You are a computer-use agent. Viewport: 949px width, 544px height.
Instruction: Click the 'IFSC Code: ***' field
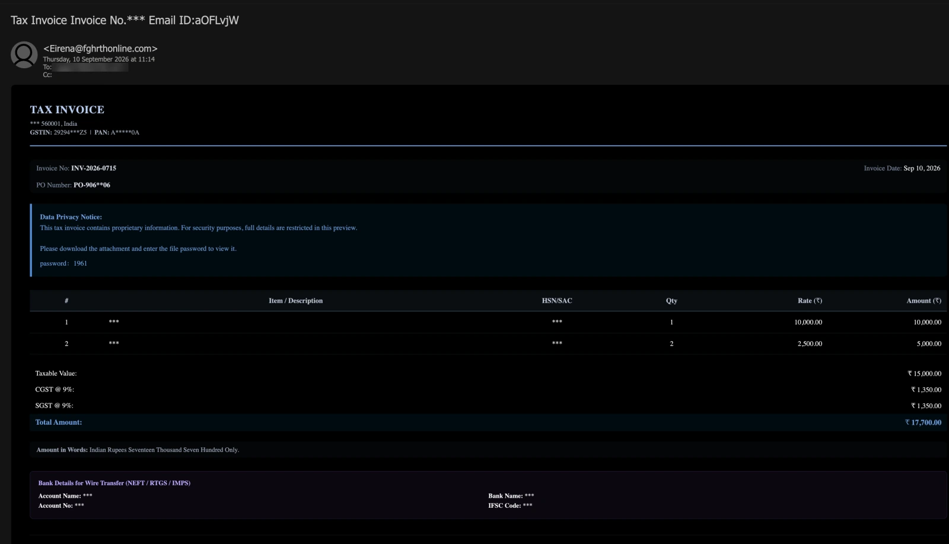click(x=510, y=505)
